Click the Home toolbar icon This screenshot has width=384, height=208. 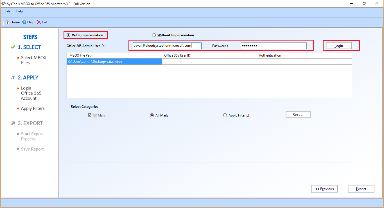[8, 22]
